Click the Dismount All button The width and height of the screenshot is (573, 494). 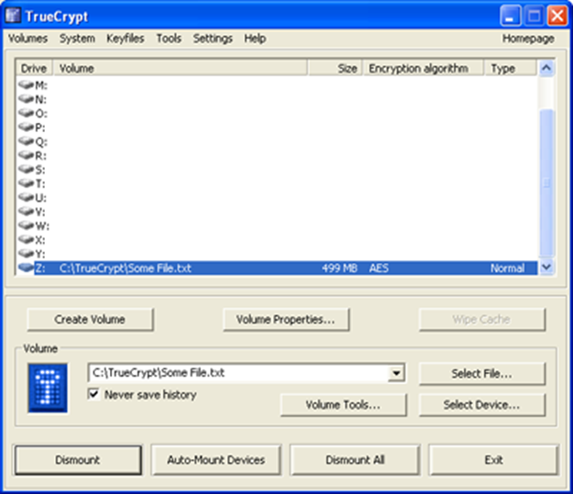(355, 460)
